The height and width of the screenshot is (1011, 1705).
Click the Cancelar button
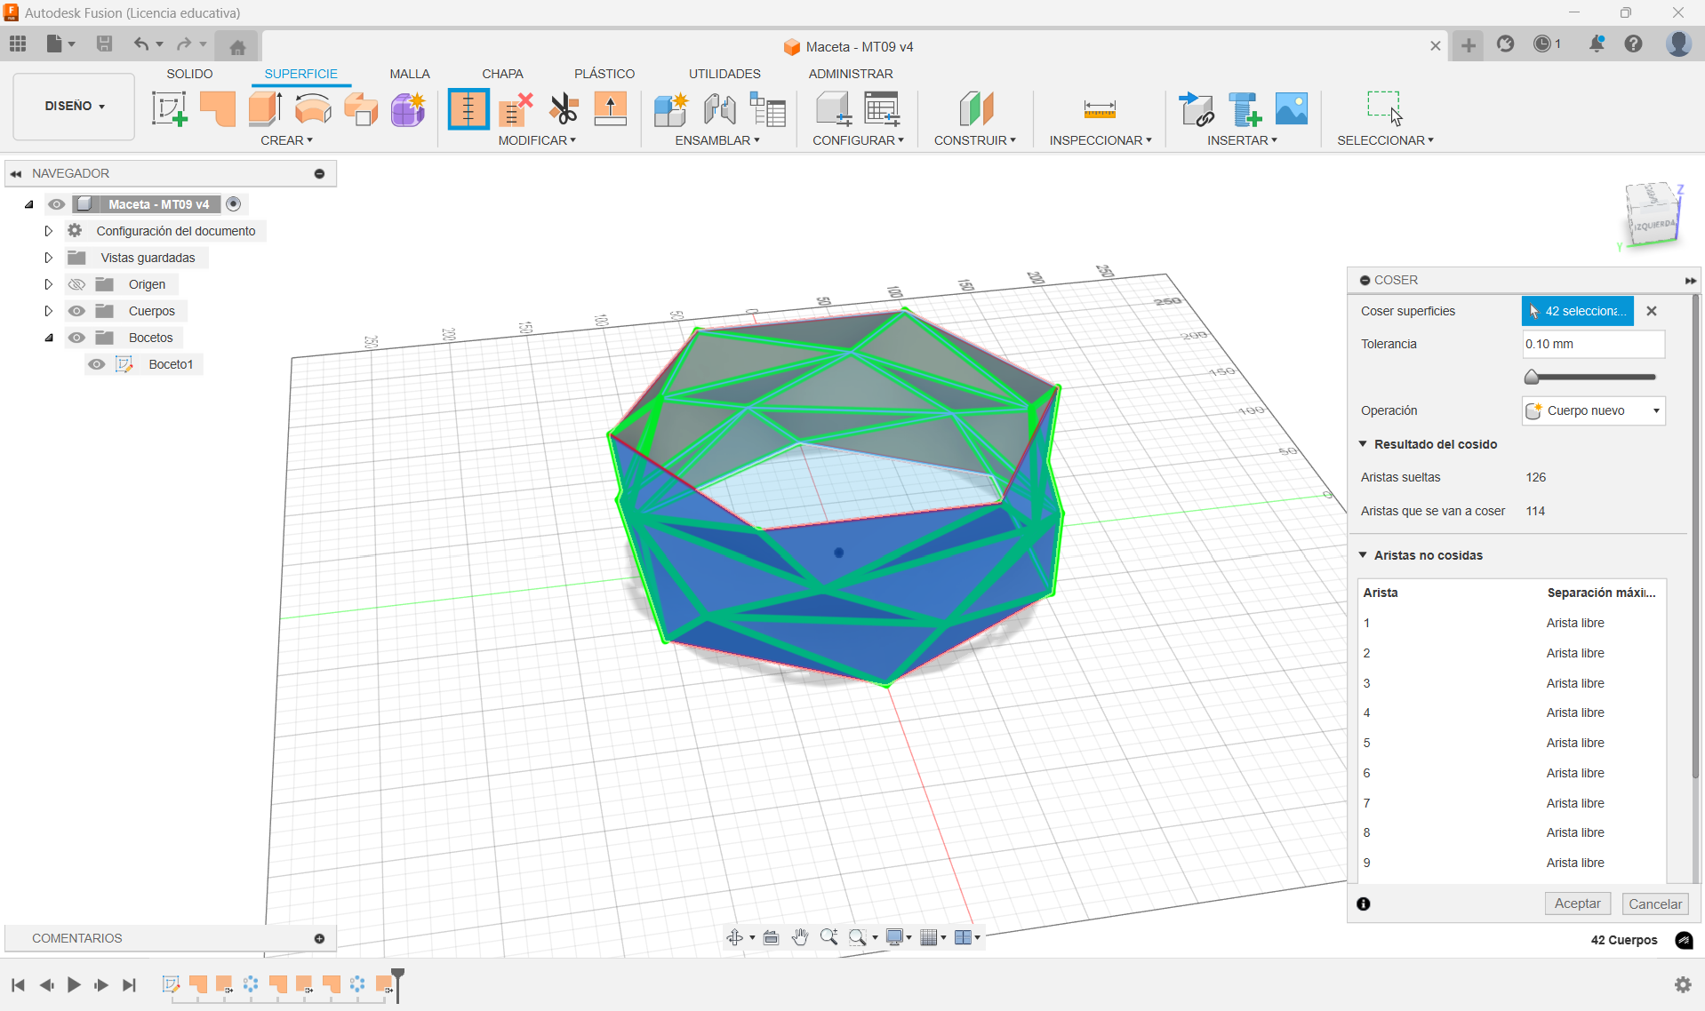pyautogui.click(x=1654, y=904)
